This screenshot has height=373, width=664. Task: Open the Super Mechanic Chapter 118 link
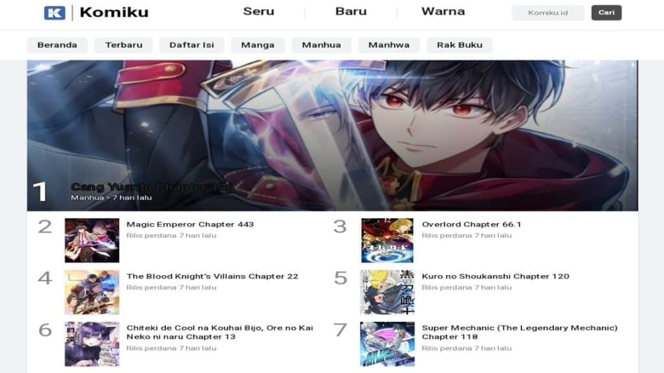point(519,332)
